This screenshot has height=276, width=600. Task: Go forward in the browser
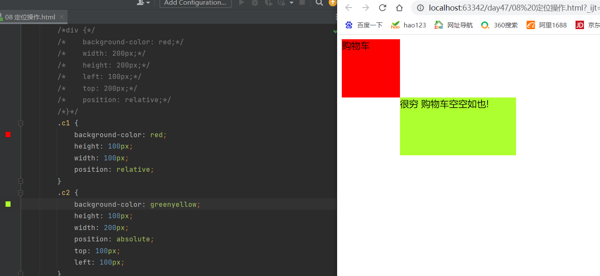pos(365,8)
